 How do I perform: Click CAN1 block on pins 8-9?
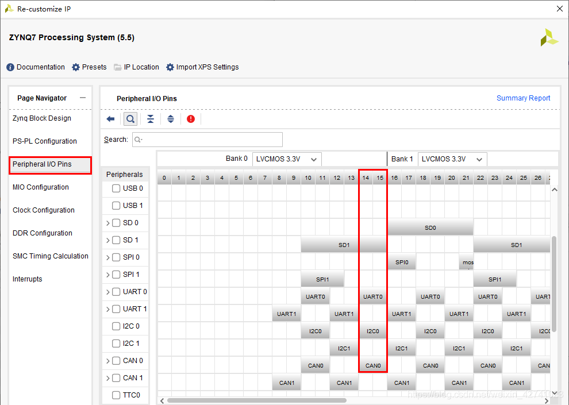coord(287,383)
